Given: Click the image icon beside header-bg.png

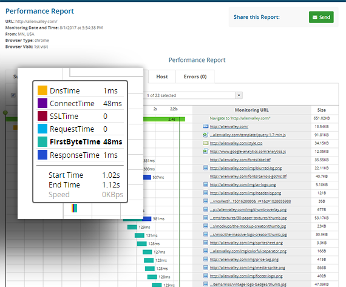Looking at the screenshot, I should pos(205,193).
